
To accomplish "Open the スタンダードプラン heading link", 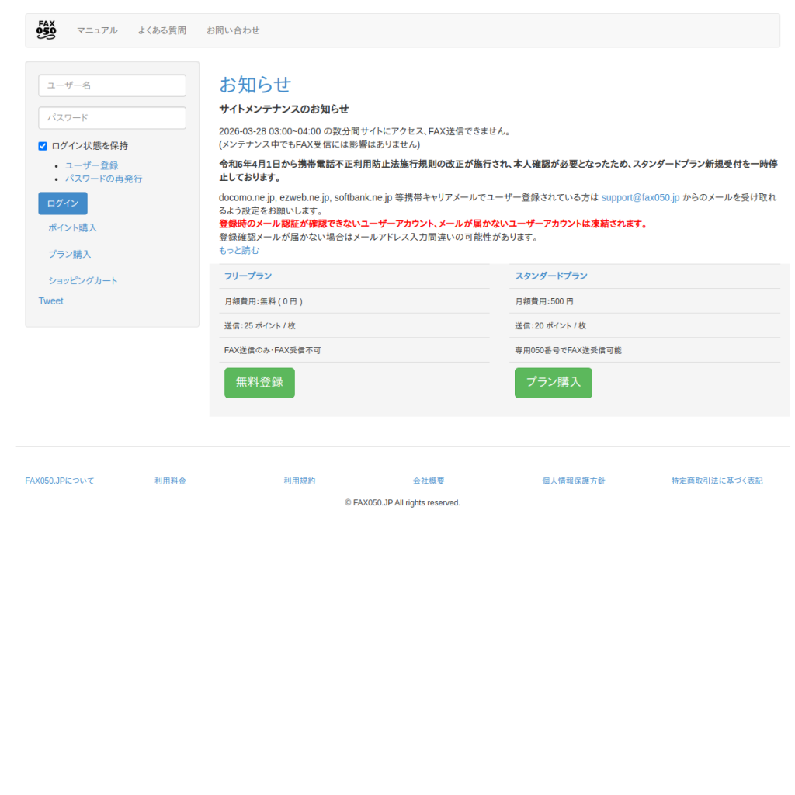I will 551,276.
